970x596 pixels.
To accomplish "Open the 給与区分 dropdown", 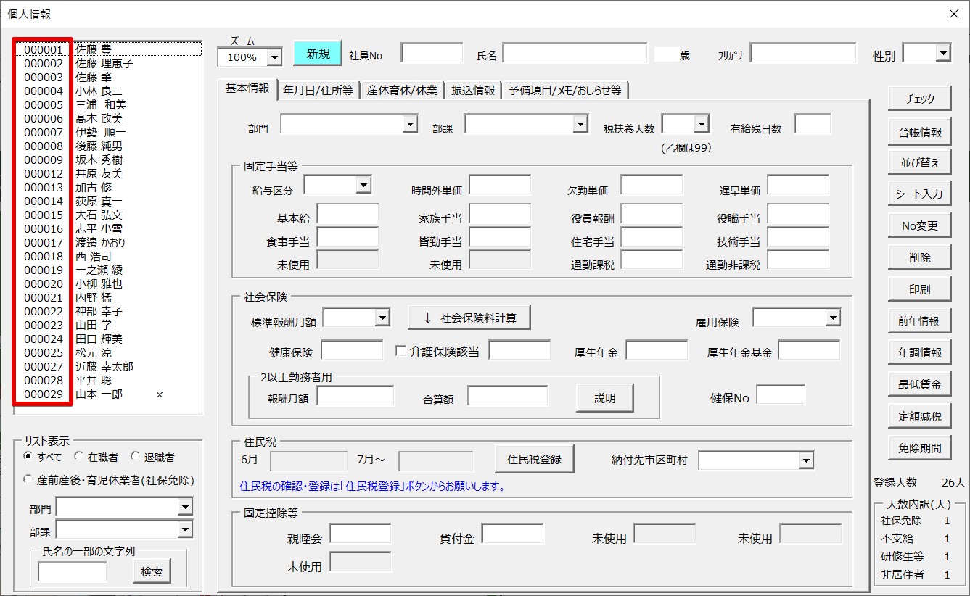I will pos(363,186).
